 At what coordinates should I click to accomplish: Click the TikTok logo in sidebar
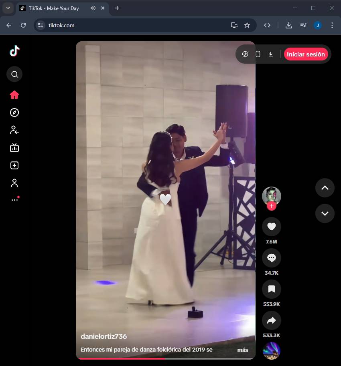[14, 51]
